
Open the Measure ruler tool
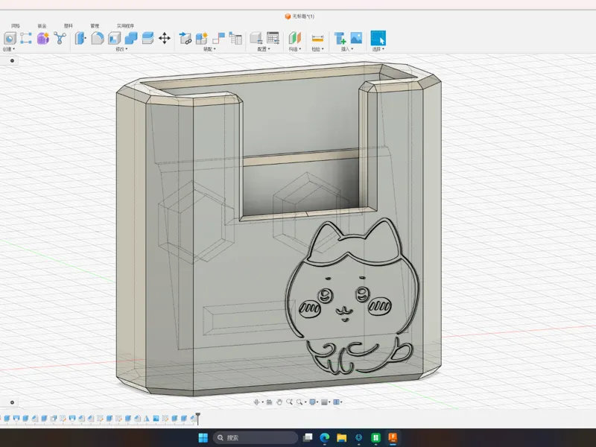(317, 39)
